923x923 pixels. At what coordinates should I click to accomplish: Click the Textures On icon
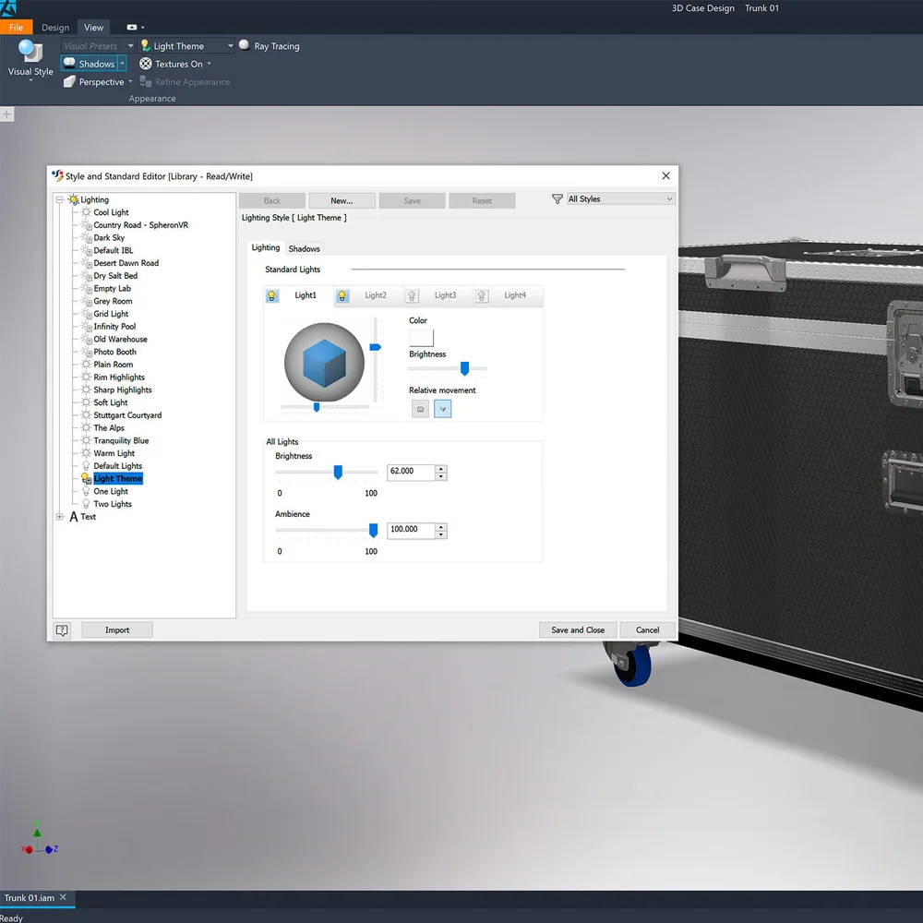[146, 64]
